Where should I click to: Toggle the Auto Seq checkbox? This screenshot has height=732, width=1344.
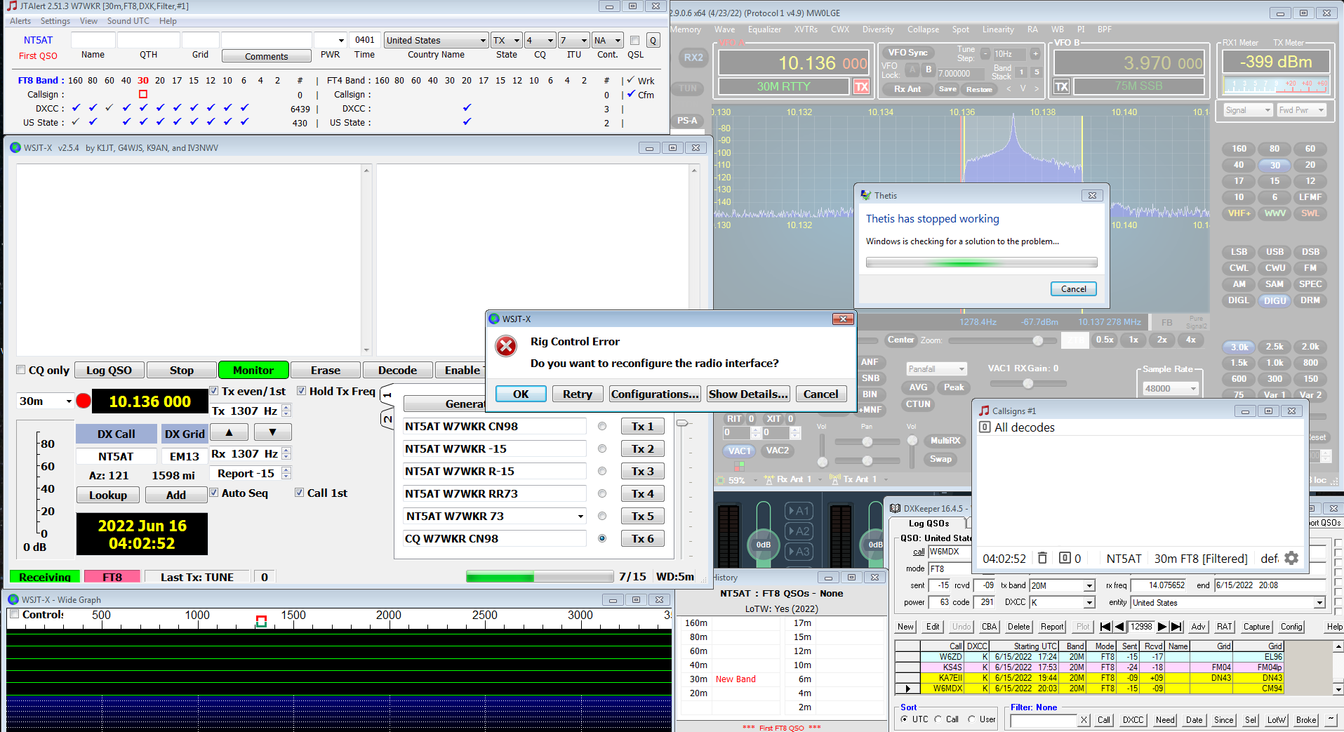(214, 493)
